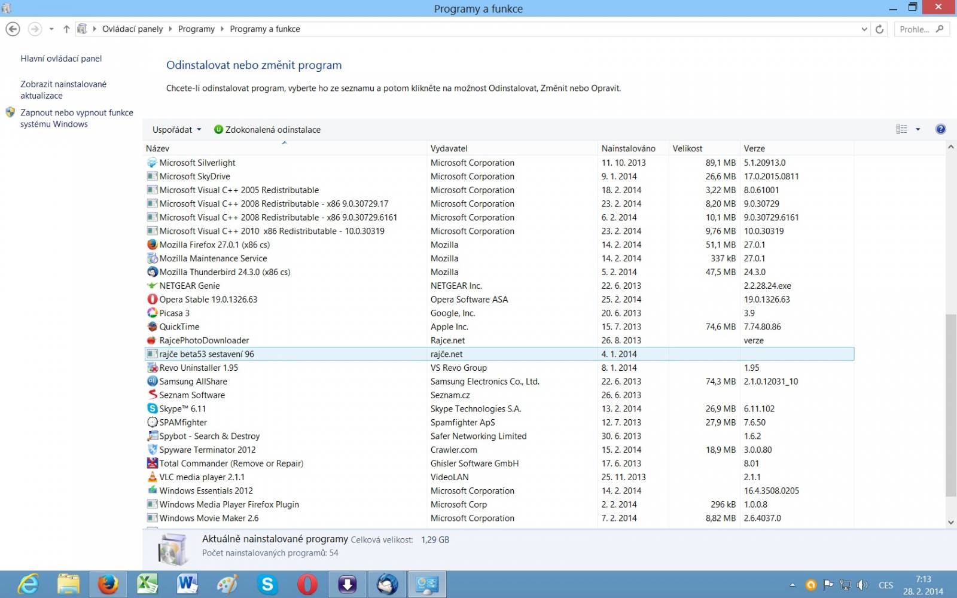957x598 pixels.
Task: Click the change view icon button
Action: [901, 129]
